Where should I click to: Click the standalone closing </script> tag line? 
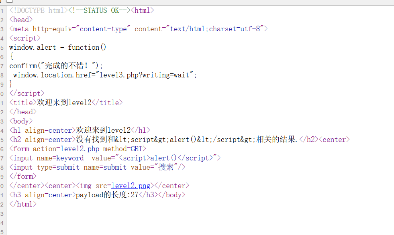click(27, 93)
